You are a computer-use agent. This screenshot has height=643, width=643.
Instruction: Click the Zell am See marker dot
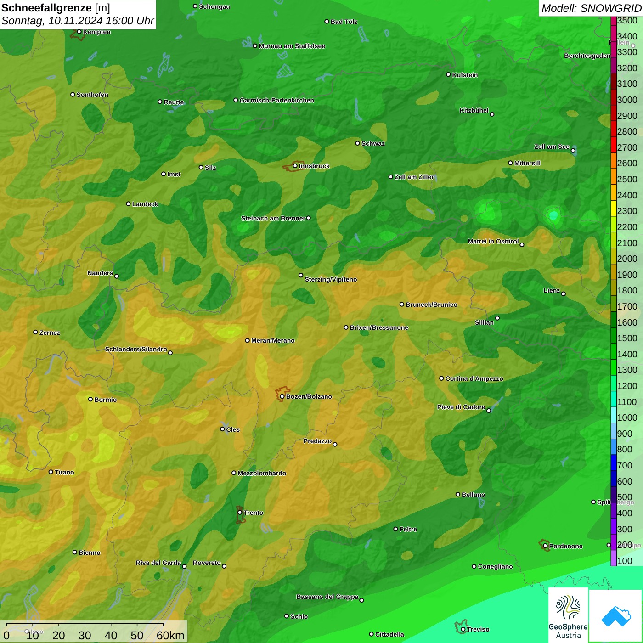coord(573,151)
